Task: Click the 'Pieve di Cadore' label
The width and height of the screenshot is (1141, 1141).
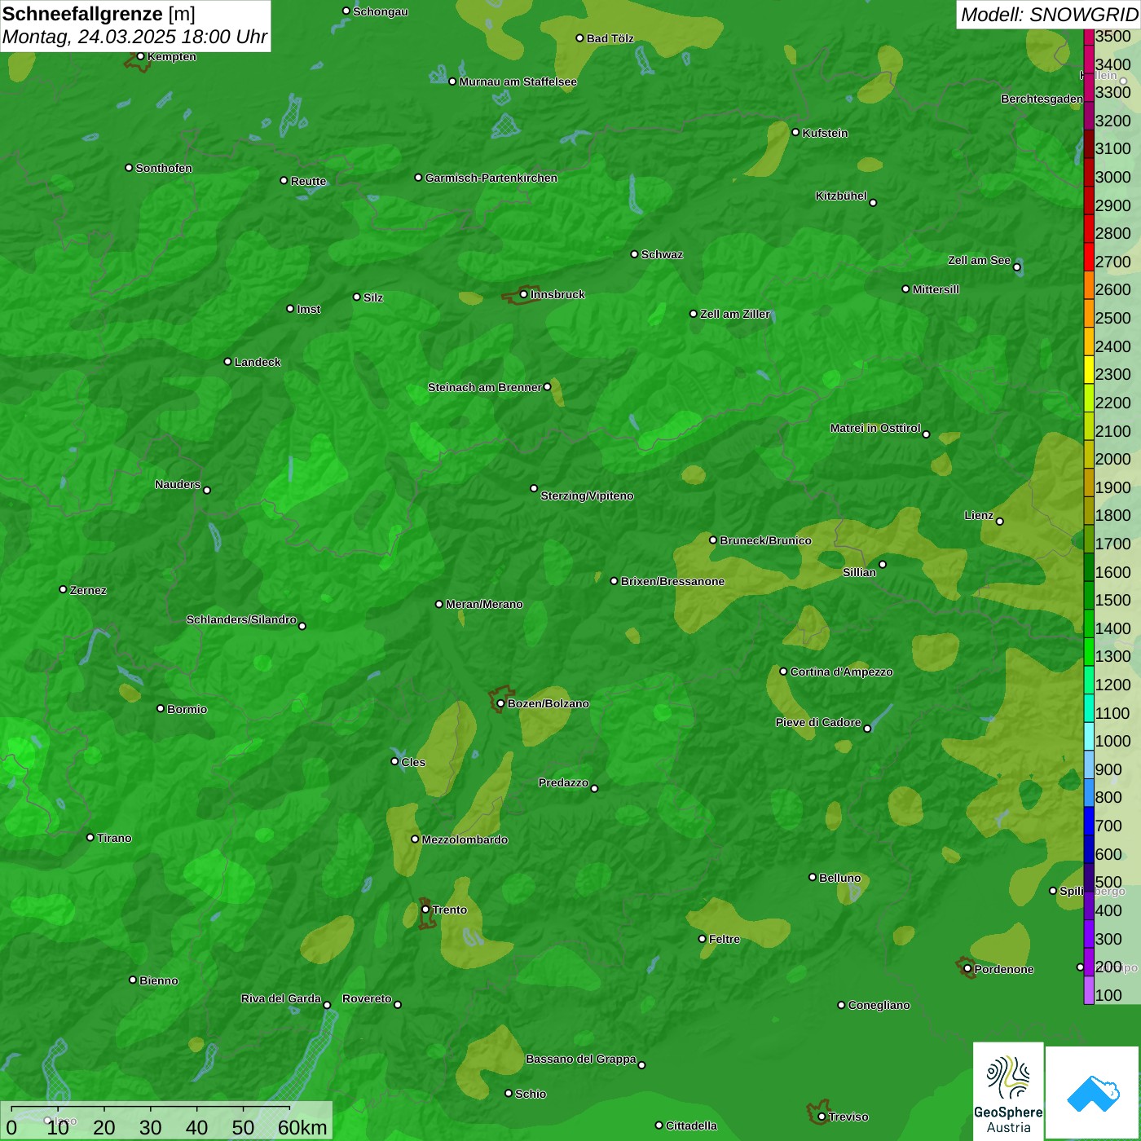Action: [818, 722]
